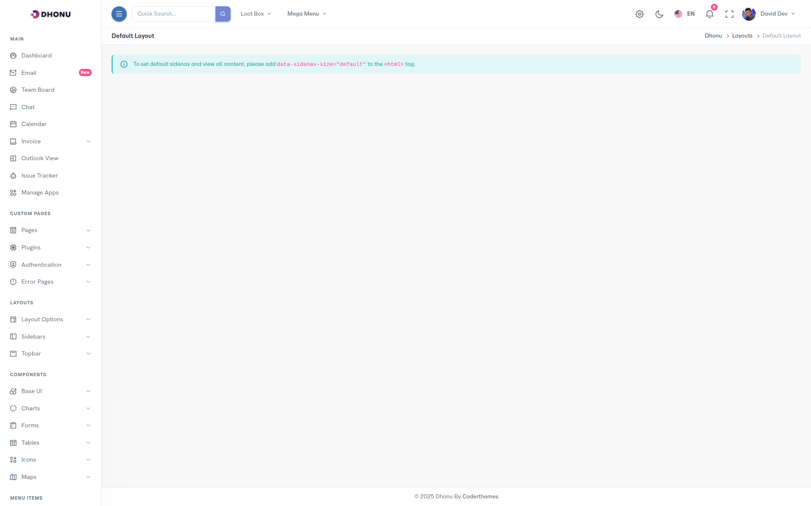Screen dimensions: 811x506
Task: Click the Layouts breadcrumb link
Action: coord(742,36)
